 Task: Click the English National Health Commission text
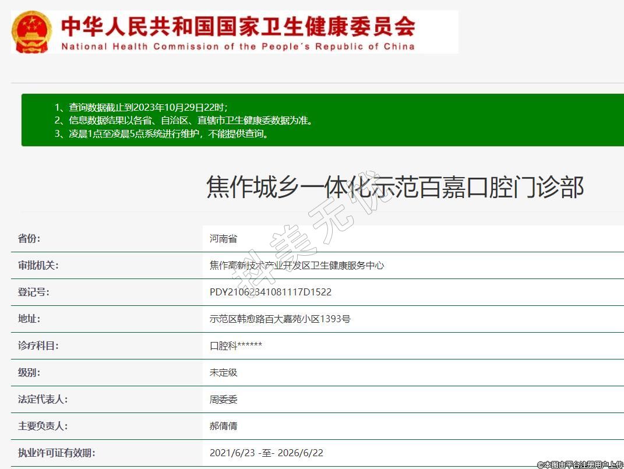[238, 47]
